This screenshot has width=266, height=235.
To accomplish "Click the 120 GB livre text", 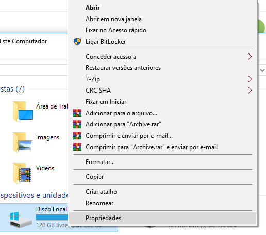I will pos(52,225).
